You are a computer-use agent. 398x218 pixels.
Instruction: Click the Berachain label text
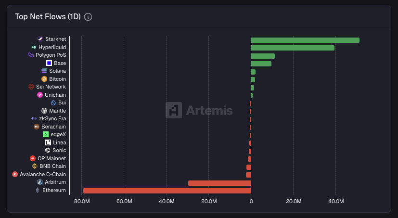53,127
